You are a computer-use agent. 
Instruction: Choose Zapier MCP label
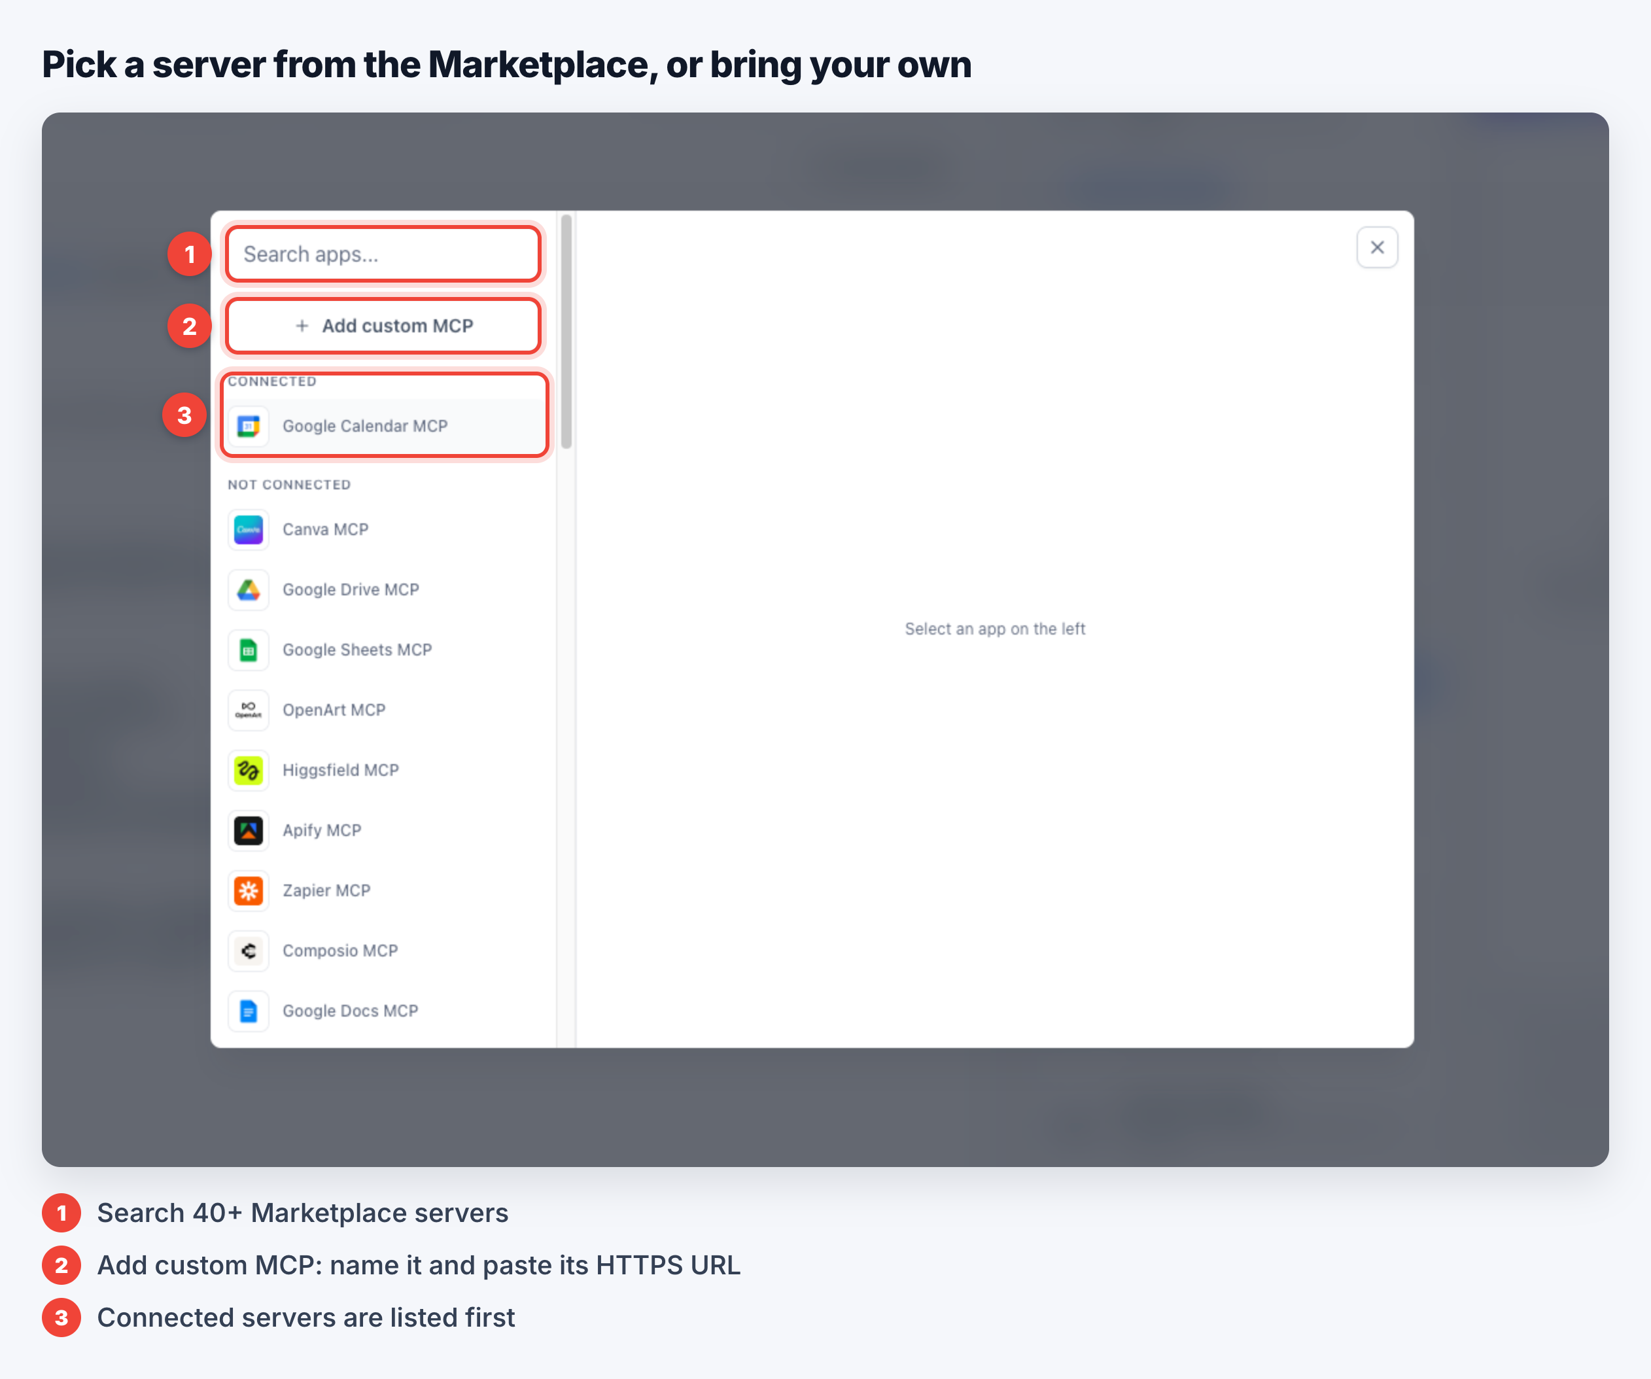pyautogui.click(x=326, y=891)
